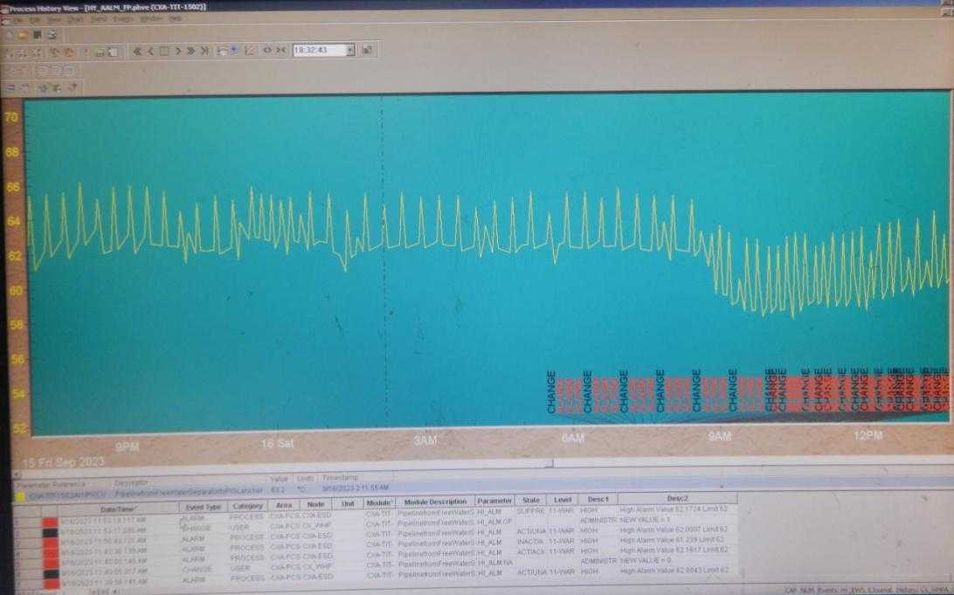The height and width of the screenshot is (595, 954).
Task: Fast forward the trend with double-right arrows
Action: (x=190, y=51)
